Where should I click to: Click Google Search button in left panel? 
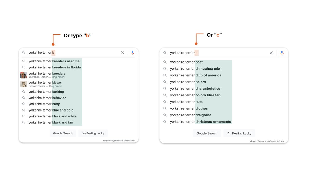[x=63, y=133]
